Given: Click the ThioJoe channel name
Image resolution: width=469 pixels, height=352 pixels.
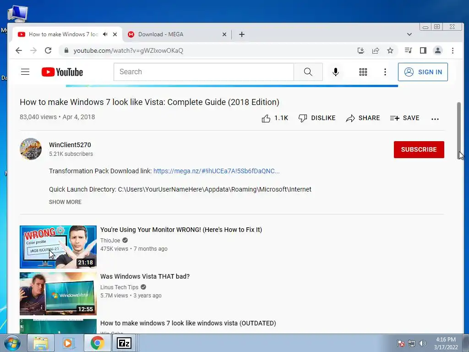Looking at the screenshot, I should tap(110, 240).
